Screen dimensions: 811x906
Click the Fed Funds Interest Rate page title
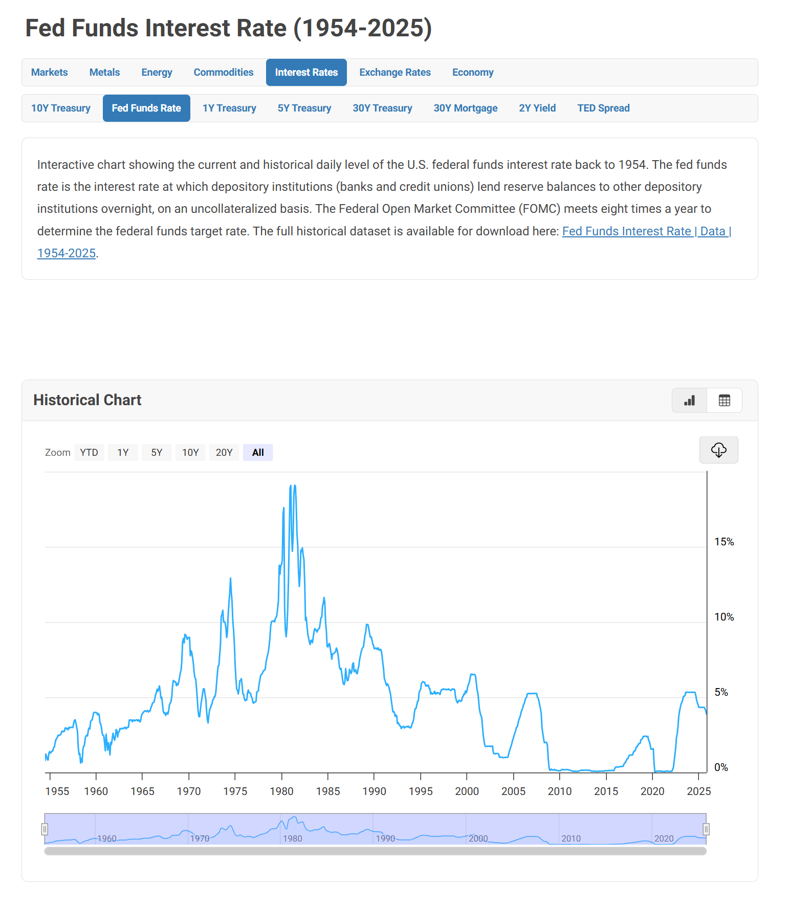(229, 28)
